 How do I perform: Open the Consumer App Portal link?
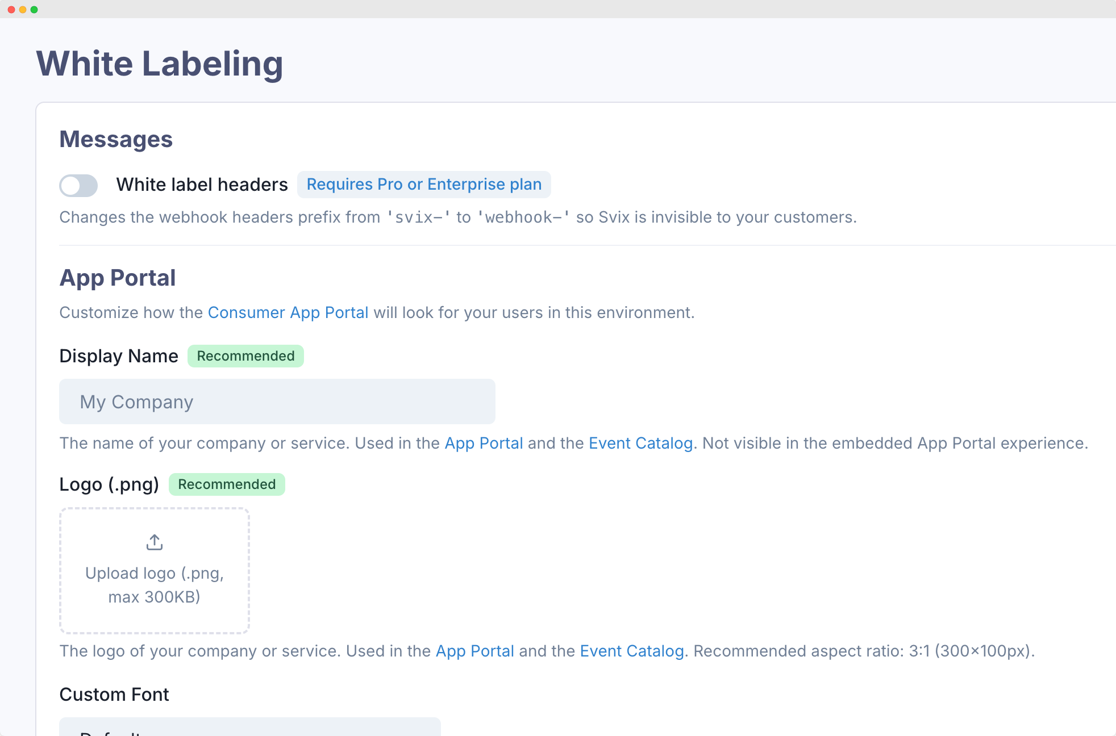288,312
